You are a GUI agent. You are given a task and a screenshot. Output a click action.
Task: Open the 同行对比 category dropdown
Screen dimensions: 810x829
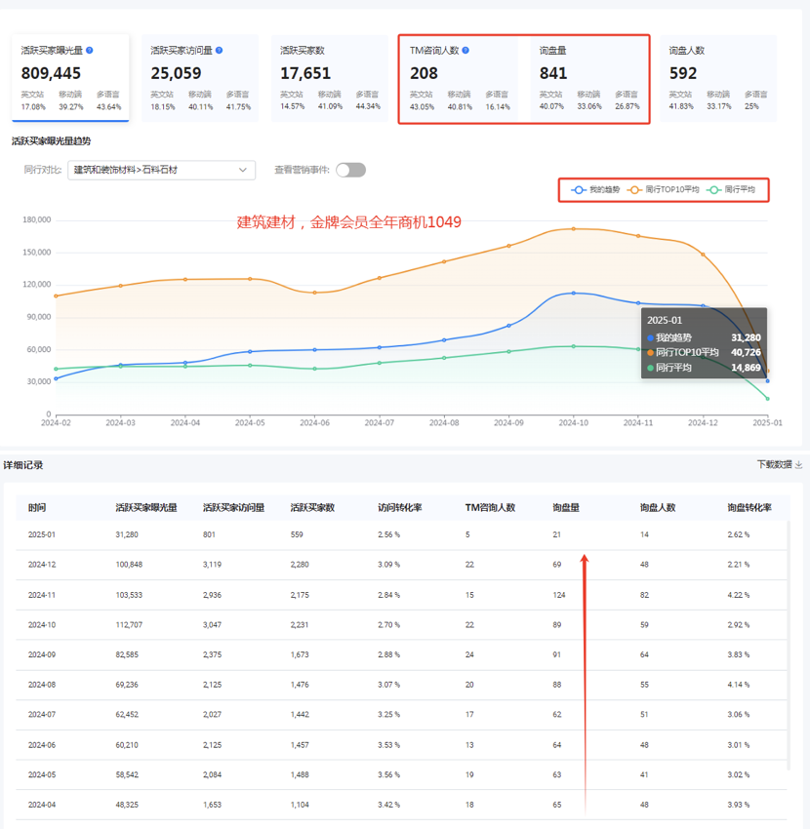[x=161, y=170]
